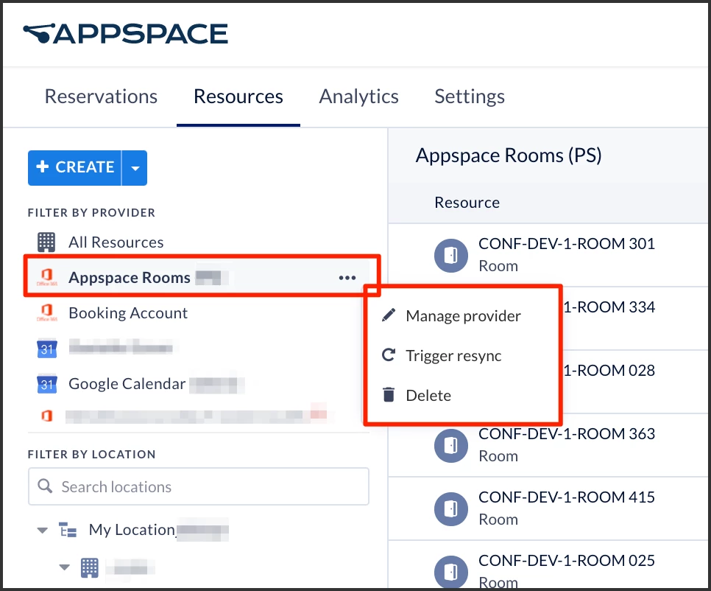Viewport: 711px width, 591px height.
Task: Click Office icon beside the last blurred provider
Action: [x=46, y=416]
